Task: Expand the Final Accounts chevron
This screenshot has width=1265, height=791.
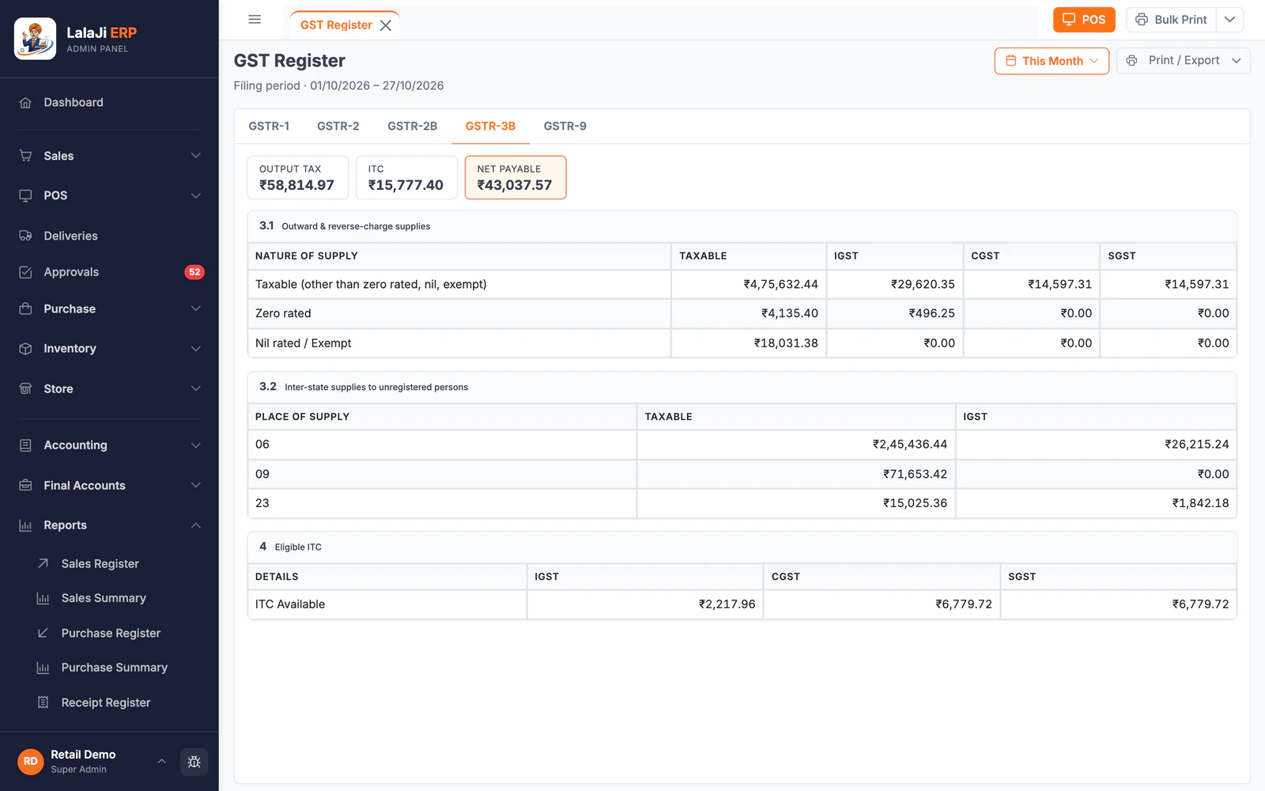Action: [196, 486]
